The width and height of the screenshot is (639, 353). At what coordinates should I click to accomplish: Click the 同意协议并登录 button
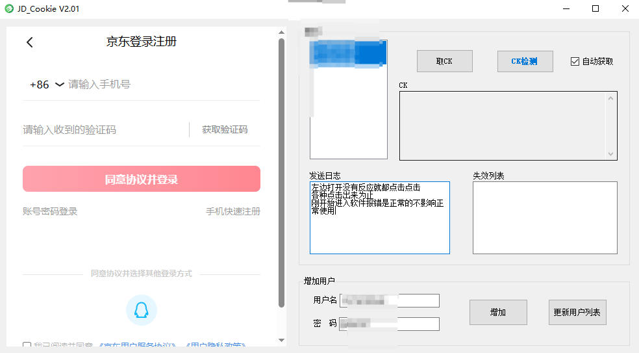142,179
